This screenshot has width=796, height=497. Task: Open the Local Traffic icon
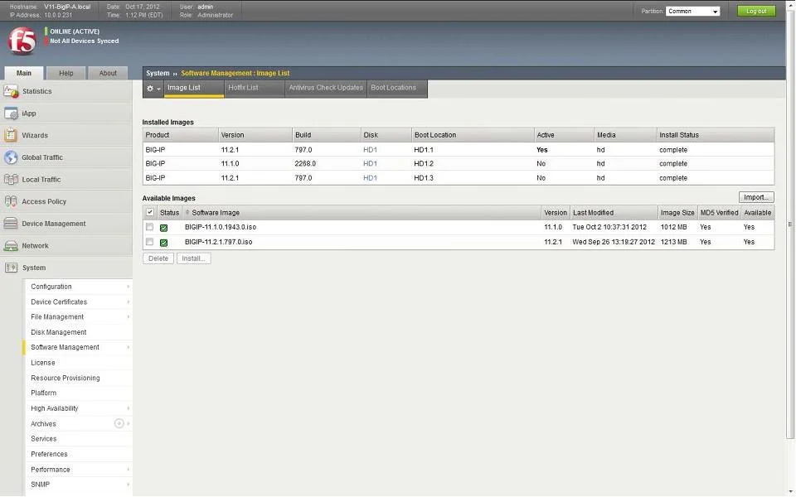pos(11,180)
